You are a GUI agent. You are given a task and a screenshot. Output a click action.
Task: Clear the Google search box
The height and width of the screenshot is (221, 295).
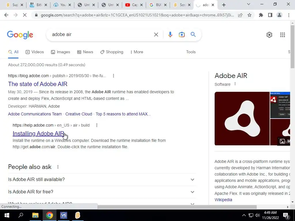click(156, 35)
